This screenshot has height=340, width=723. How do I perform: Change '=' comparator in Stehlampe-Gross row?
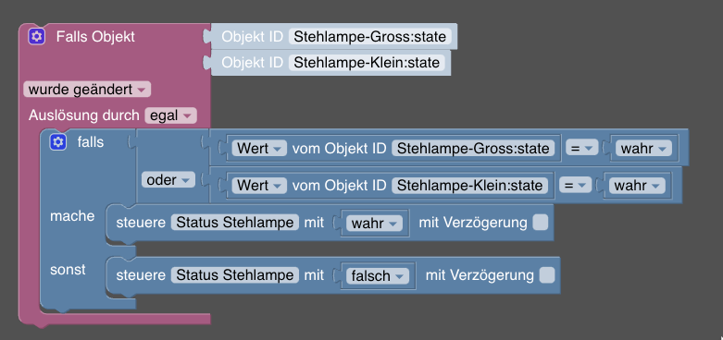click(x=582, y=148)
